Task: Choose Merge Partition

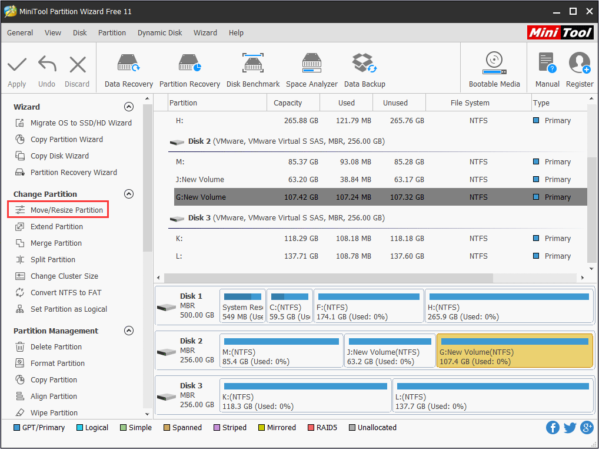Action: click(x=48, y=243)
